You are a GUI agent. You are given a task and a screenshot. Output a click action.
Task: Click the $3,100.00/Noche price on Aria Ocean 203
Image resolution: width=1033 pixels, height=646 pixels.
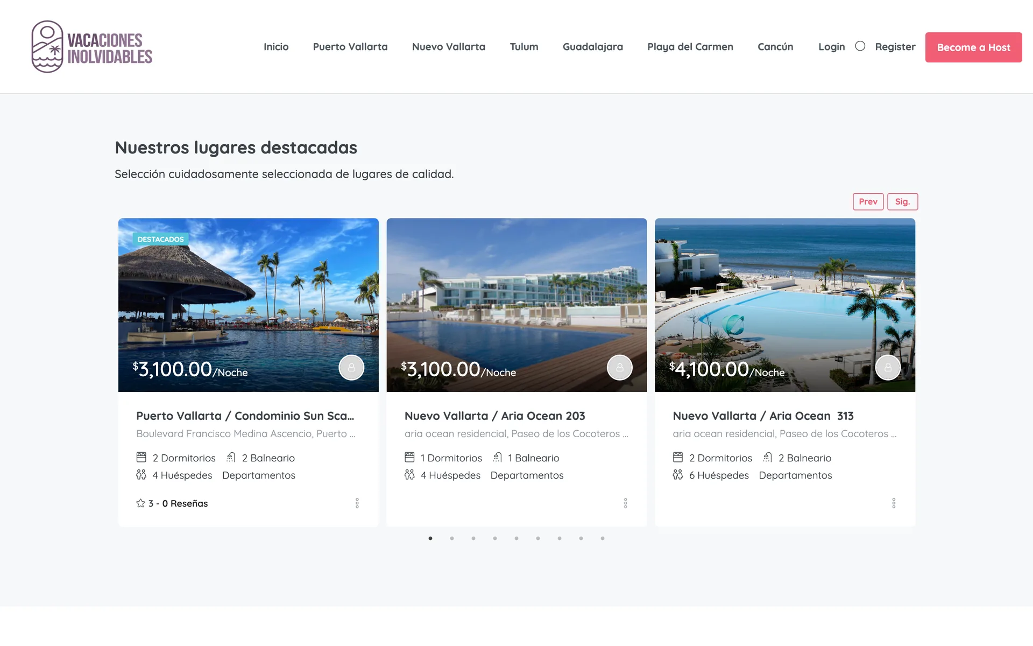tap(458, 369)
